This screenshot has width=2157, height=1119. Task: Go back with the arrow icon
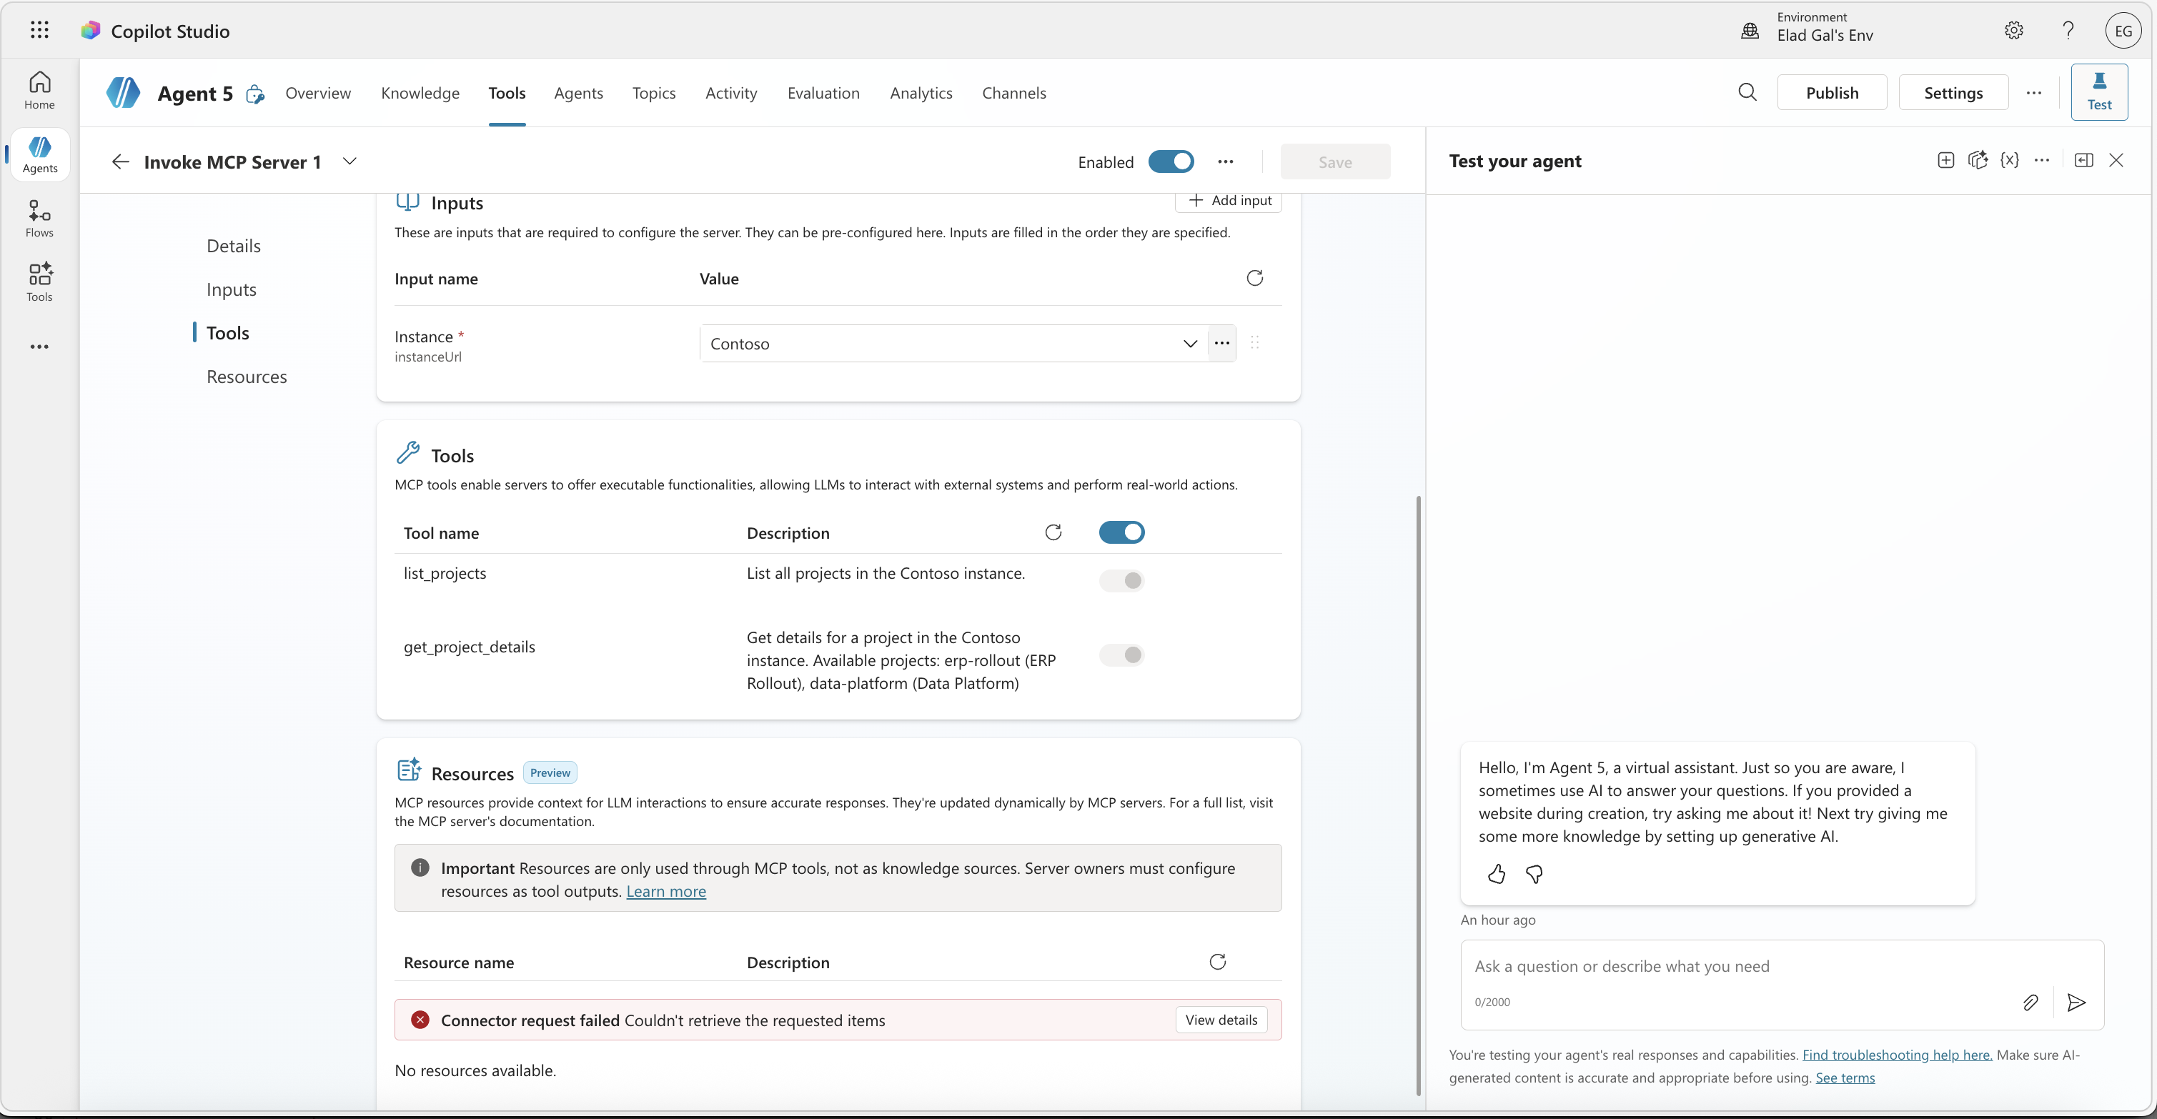tap(121, 161)
